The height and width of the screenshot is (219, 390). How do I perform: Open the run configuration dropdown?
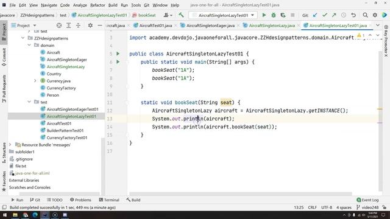[x=222, y=15]
